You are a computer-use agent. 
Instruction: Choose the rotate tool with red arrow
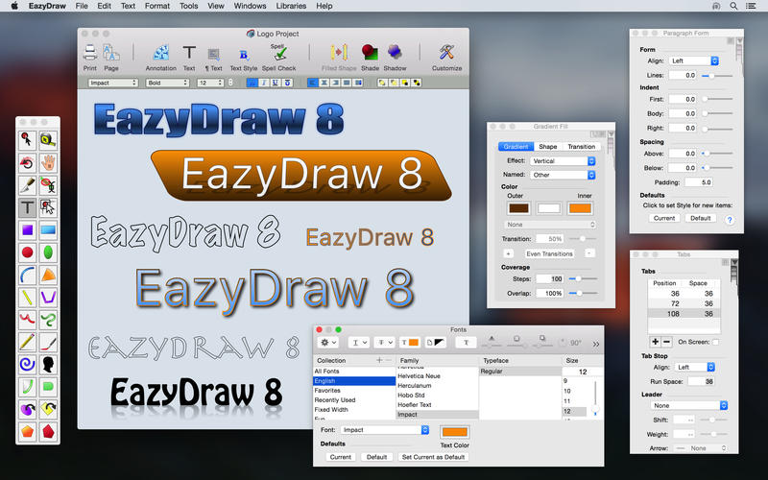coord(28,162)
